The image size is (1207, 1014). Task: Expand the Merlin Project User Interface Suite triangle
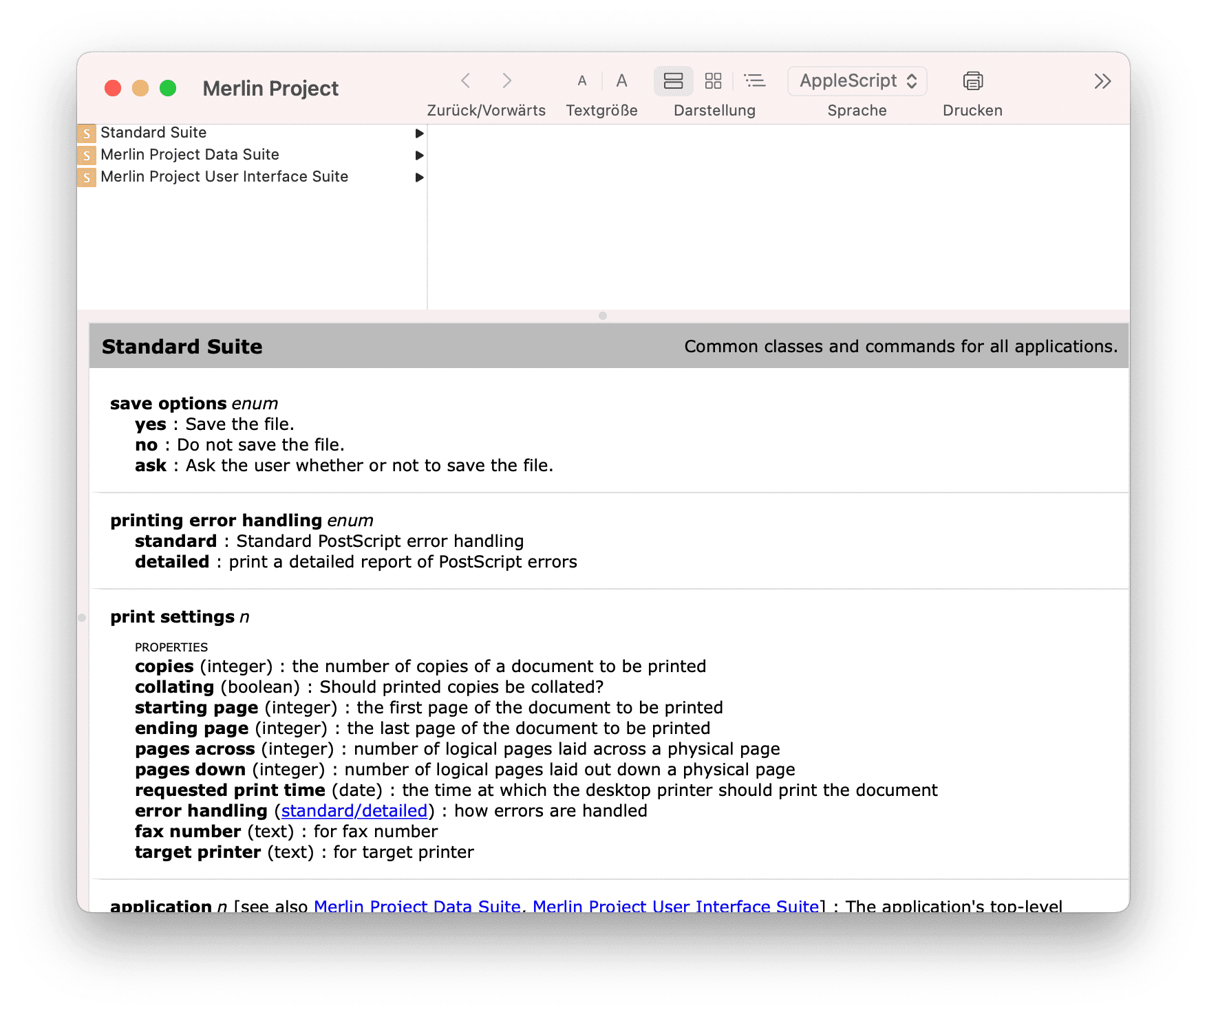click(420, 177)
